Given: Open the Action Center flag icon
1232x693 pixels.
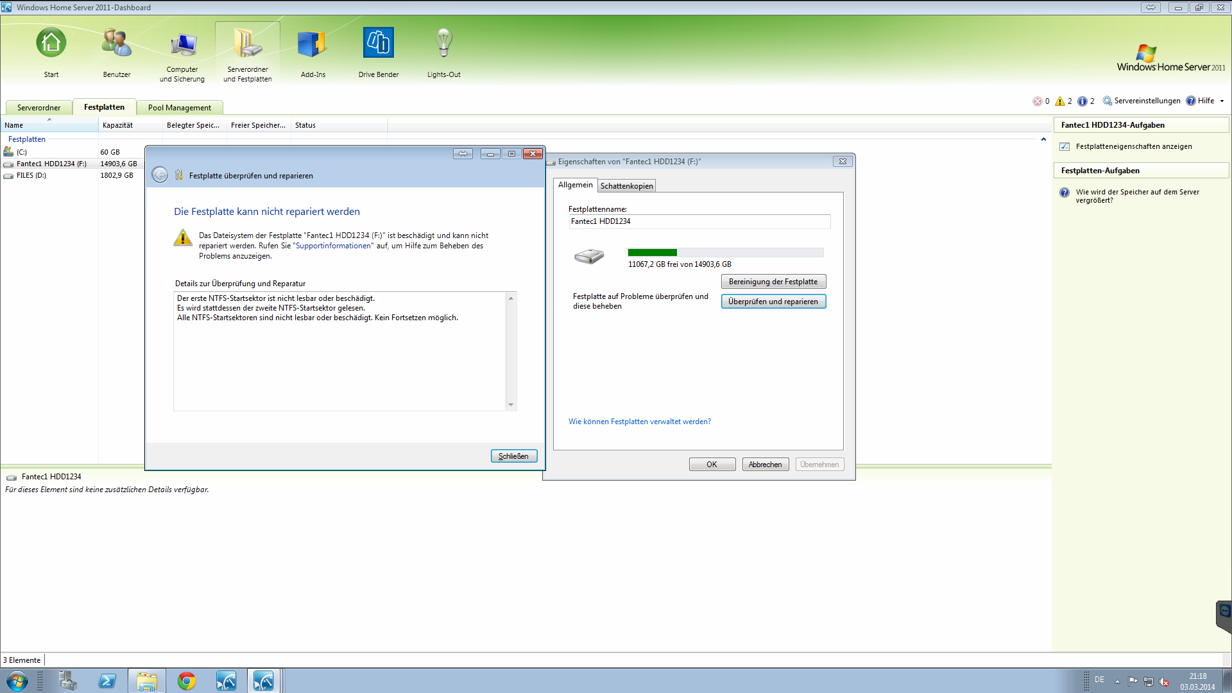Looking at the screenshot, I should pos(1133,681).
